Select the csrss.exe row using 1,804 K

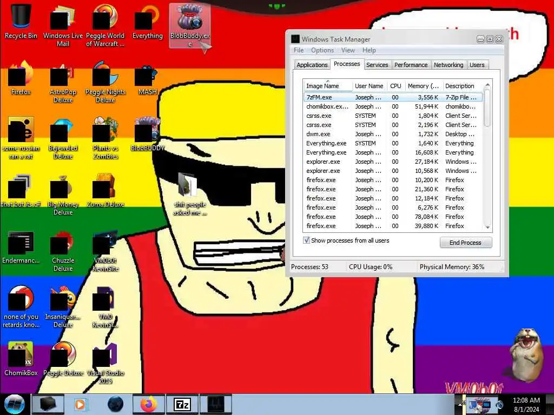393,116
